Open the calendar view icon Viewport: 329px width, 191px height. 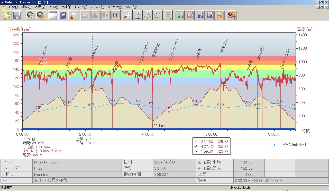coord(53,15)
